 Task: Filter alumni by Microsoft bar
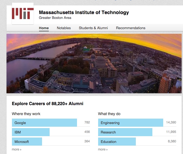point(27,142)
